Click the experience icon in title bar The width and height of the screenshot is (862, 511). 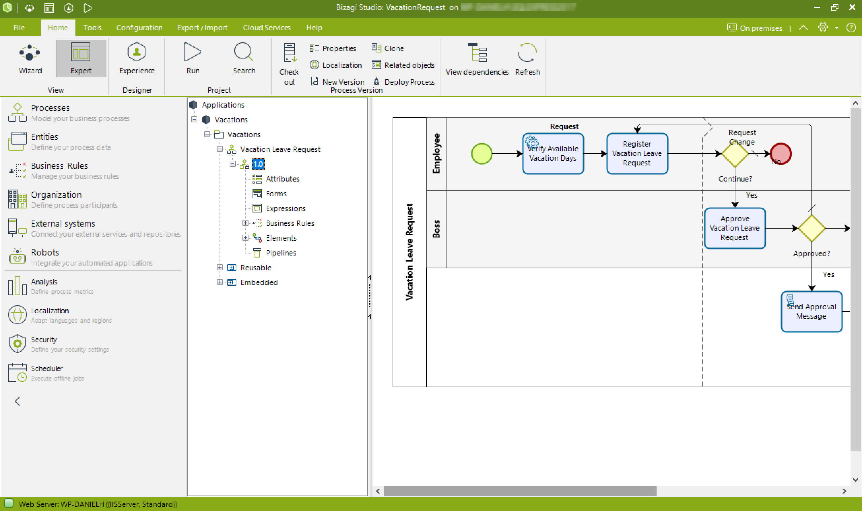pyautogui.click(x=69, y=8)
